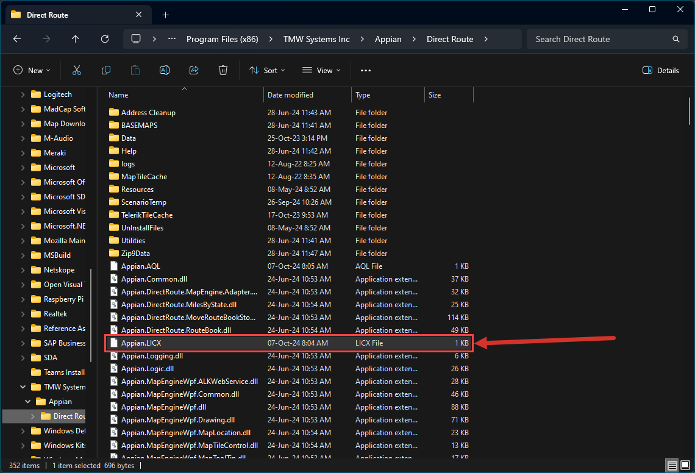Image resolution: width=695 pixels, height=473 pixels.
Task: Expand the Microsoft folder in sidebar
Action: [23, 168]
